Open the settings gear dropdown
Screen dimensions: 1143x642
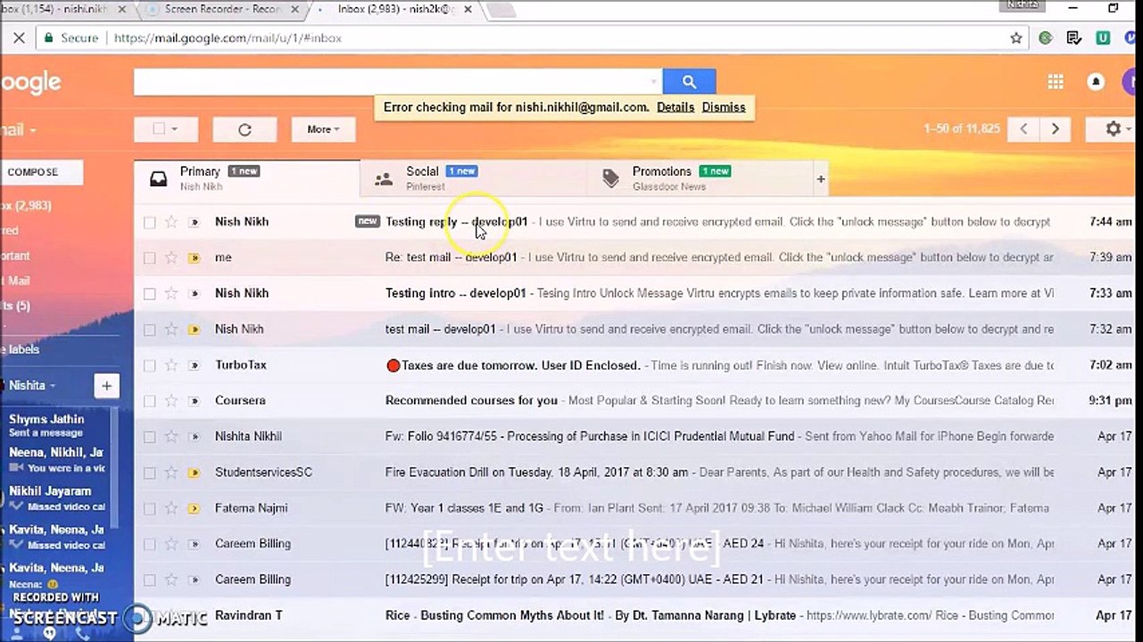(1114, 129)
